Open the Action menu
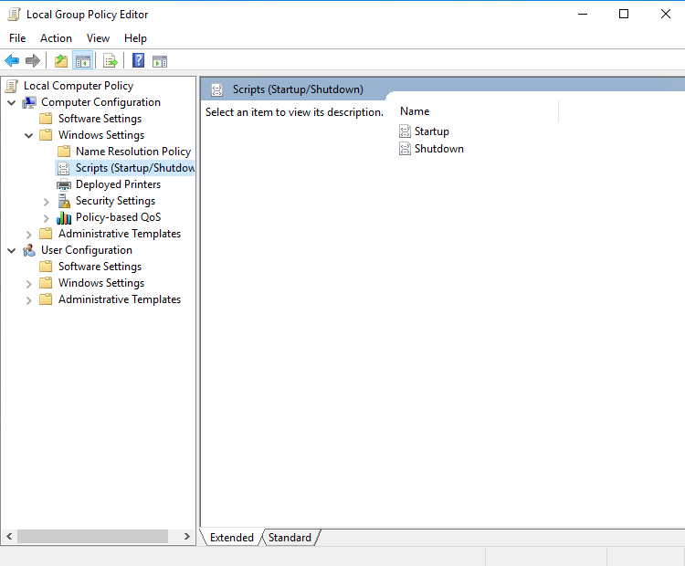Viewport: 685px width, 566px height. (x=56, y=38)
